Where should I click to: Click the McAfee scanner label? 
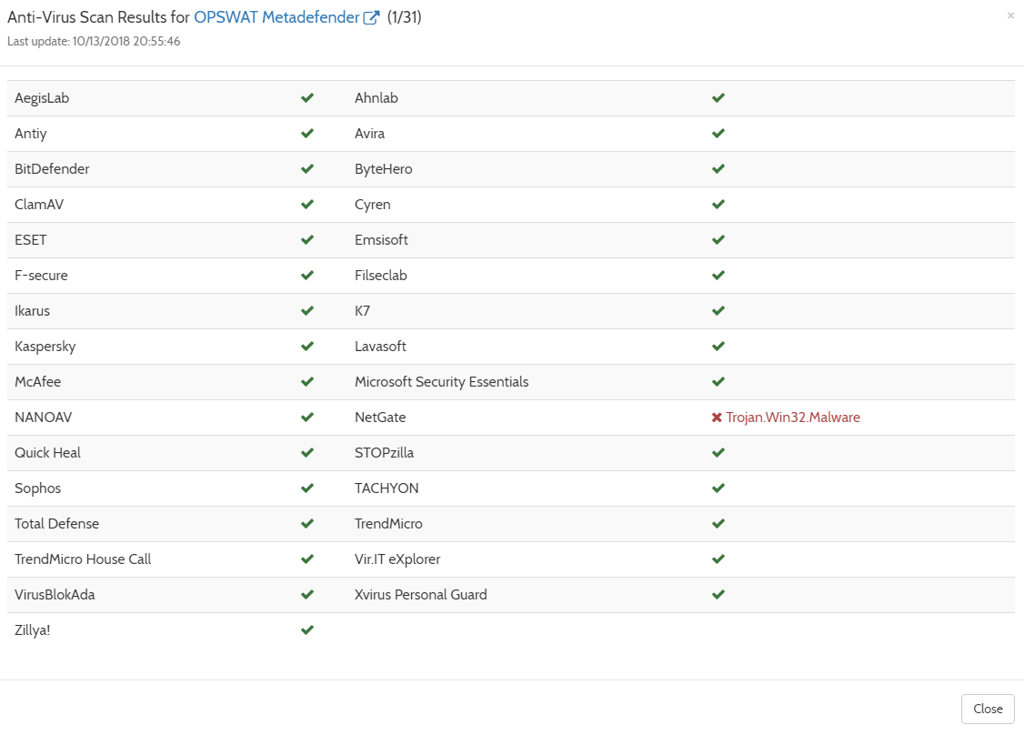38,382
